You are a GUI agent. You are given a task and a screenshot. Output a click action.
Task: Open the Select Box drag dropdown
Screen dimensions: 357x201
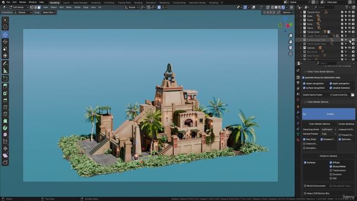pos(49,12)
